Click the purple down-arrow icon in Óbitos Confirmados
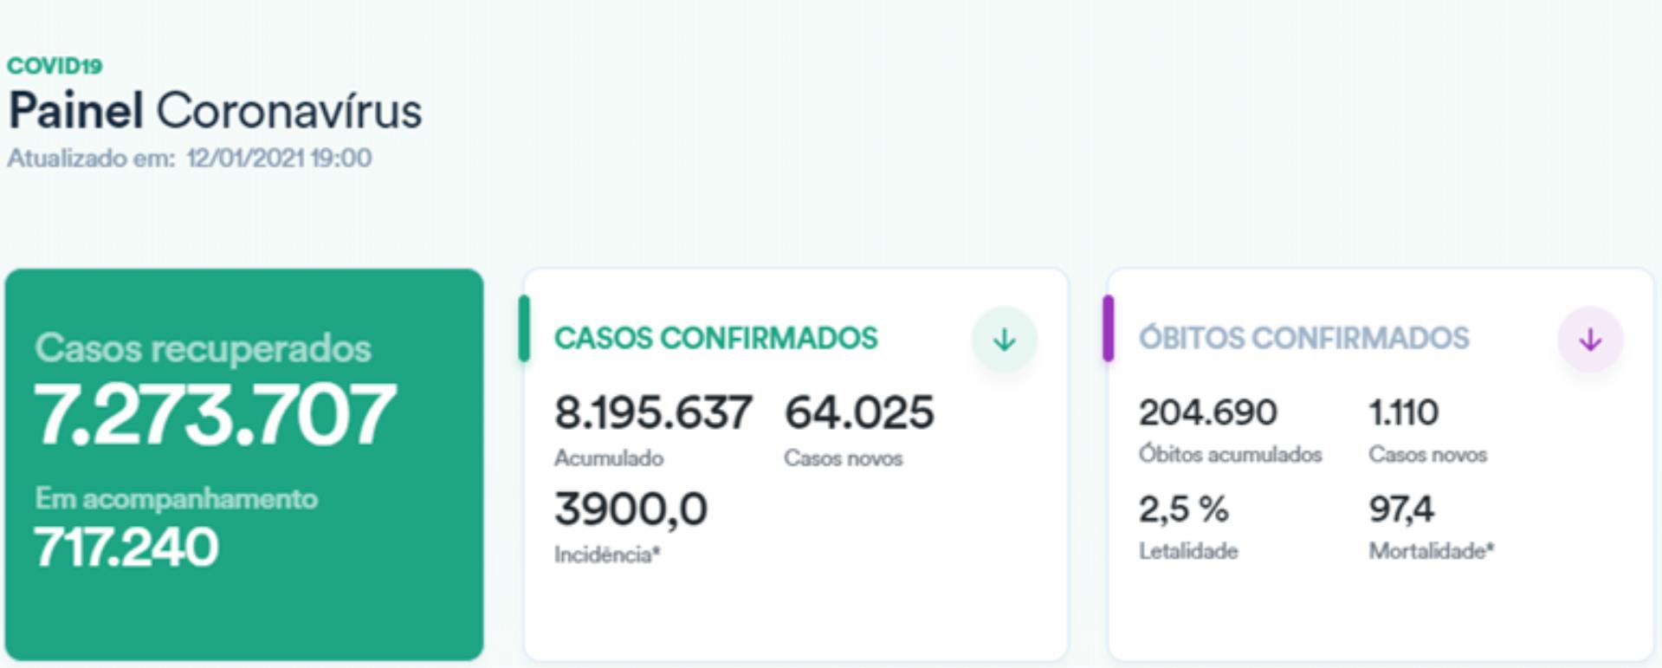The image size is (1662, 668). (x=1589, y=340)
